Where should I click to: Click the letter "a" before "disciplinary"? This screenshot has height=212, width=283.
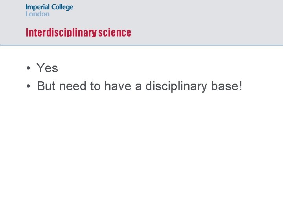[x=138, y=86]
